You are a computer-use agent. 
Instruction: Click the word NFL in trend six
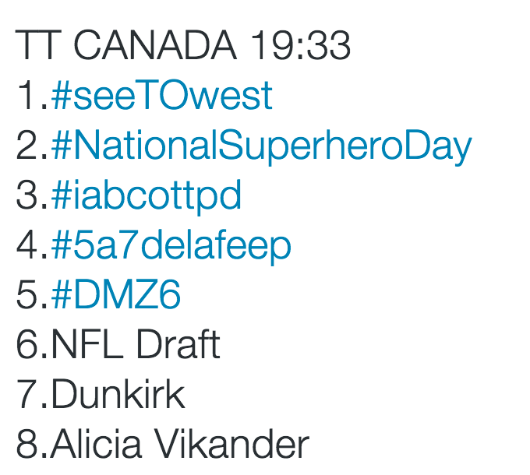tap(87, 344)
